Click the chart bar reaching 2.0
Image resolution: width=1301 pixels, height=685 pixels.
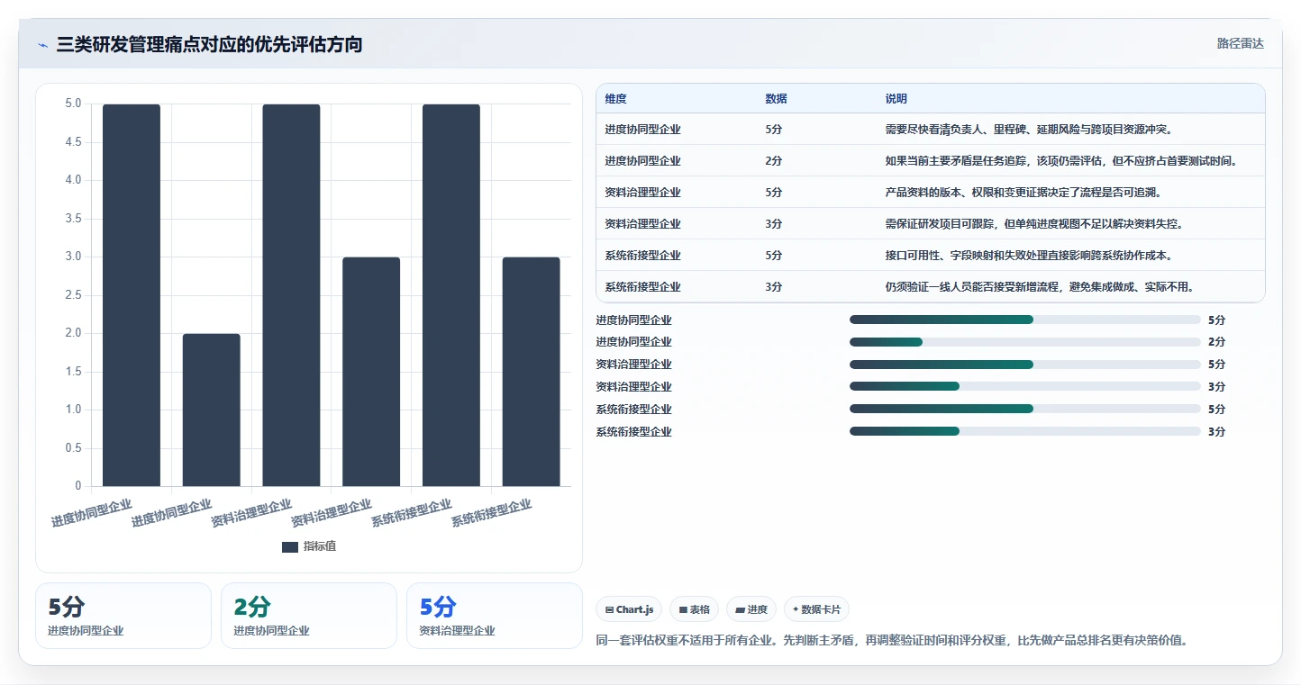212,410
